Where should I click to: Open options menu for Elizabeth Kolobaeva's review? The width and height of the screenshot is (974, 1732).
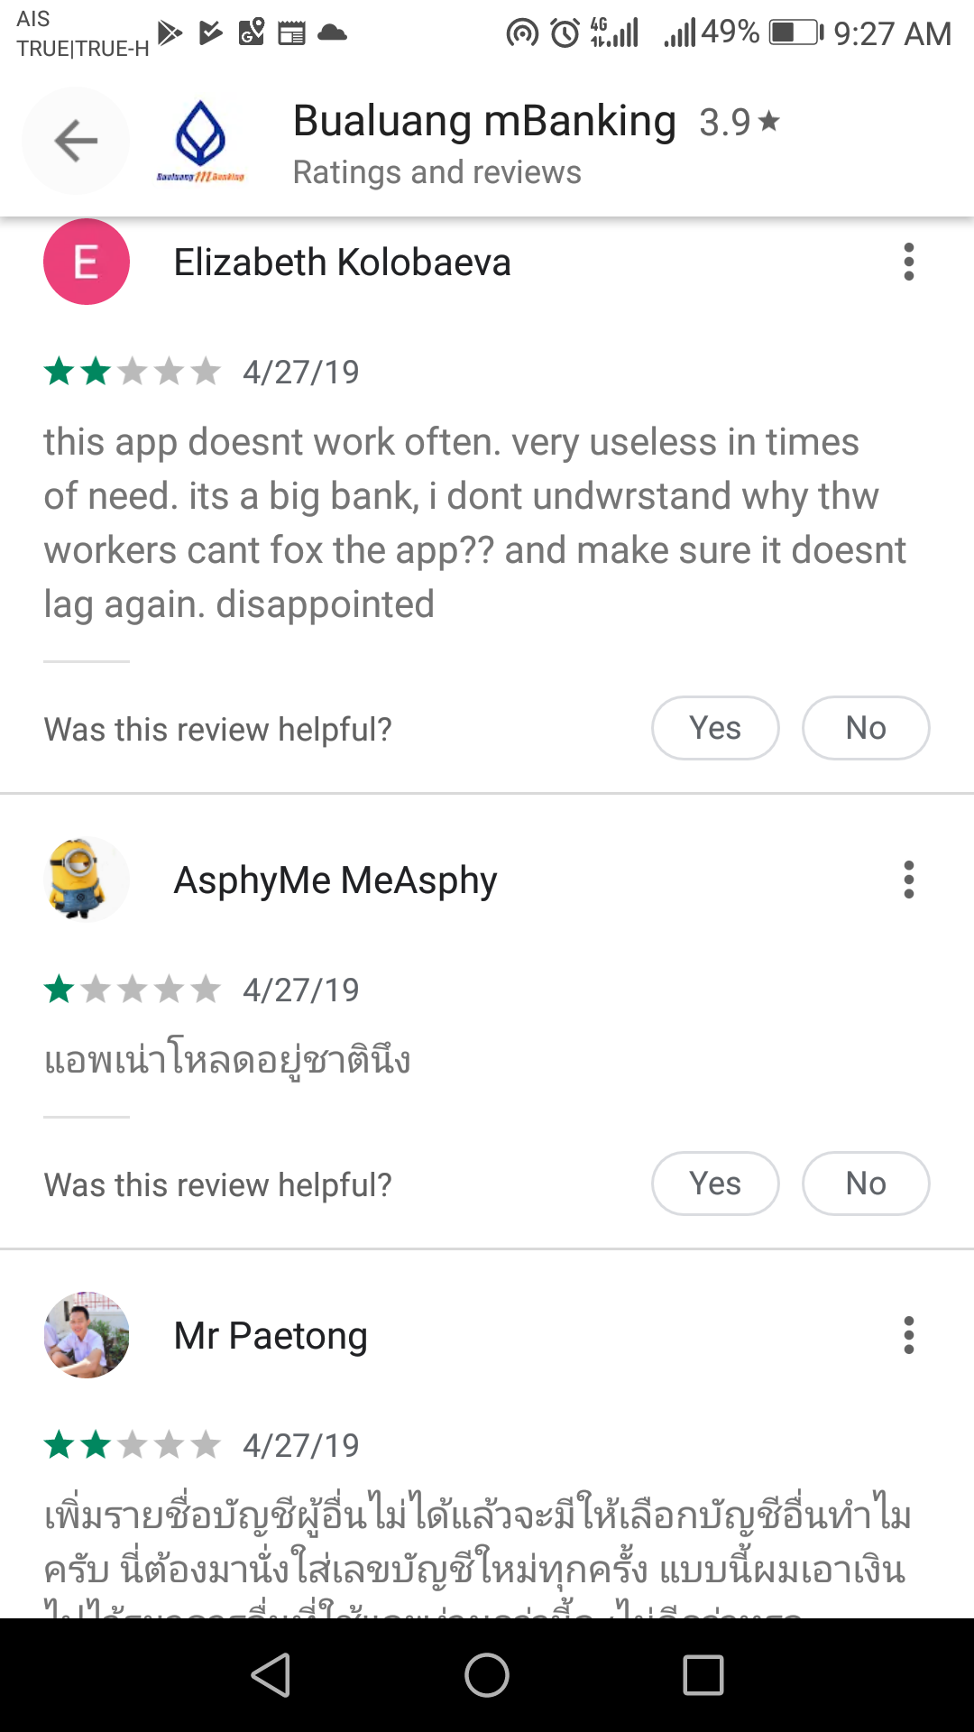[908, 262]
